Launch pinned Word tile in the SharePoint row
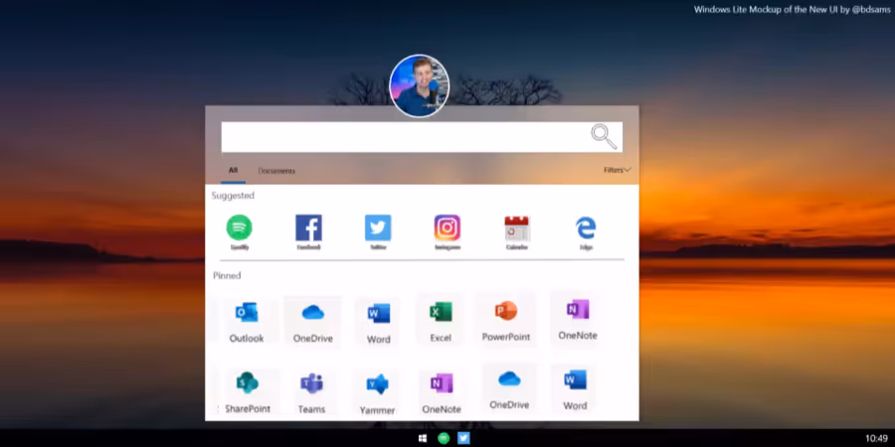Screen dimensions: 895x447 pos(575,390)
